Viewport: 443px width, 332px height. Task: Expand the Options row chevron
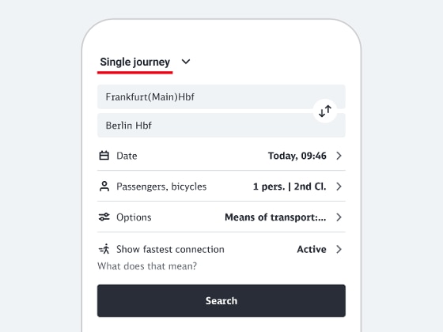339,217
